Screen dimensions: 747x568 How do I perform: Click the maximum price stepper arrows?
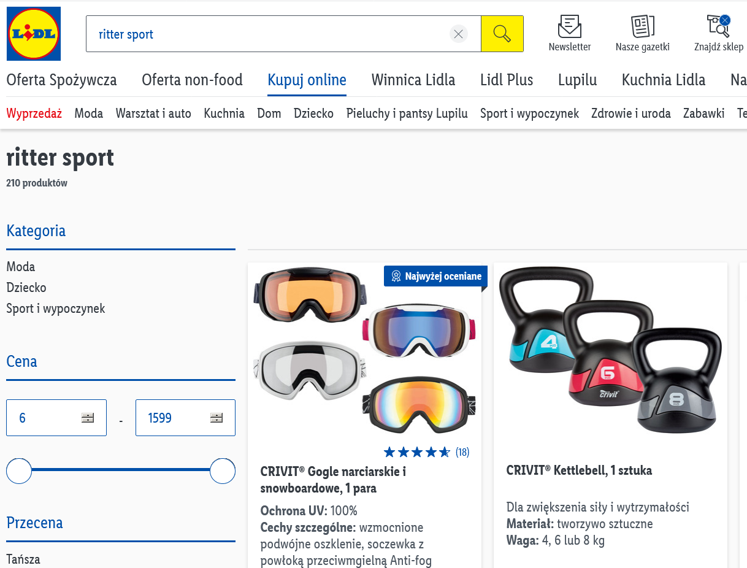pyautogui.click(x=216, y=418)
